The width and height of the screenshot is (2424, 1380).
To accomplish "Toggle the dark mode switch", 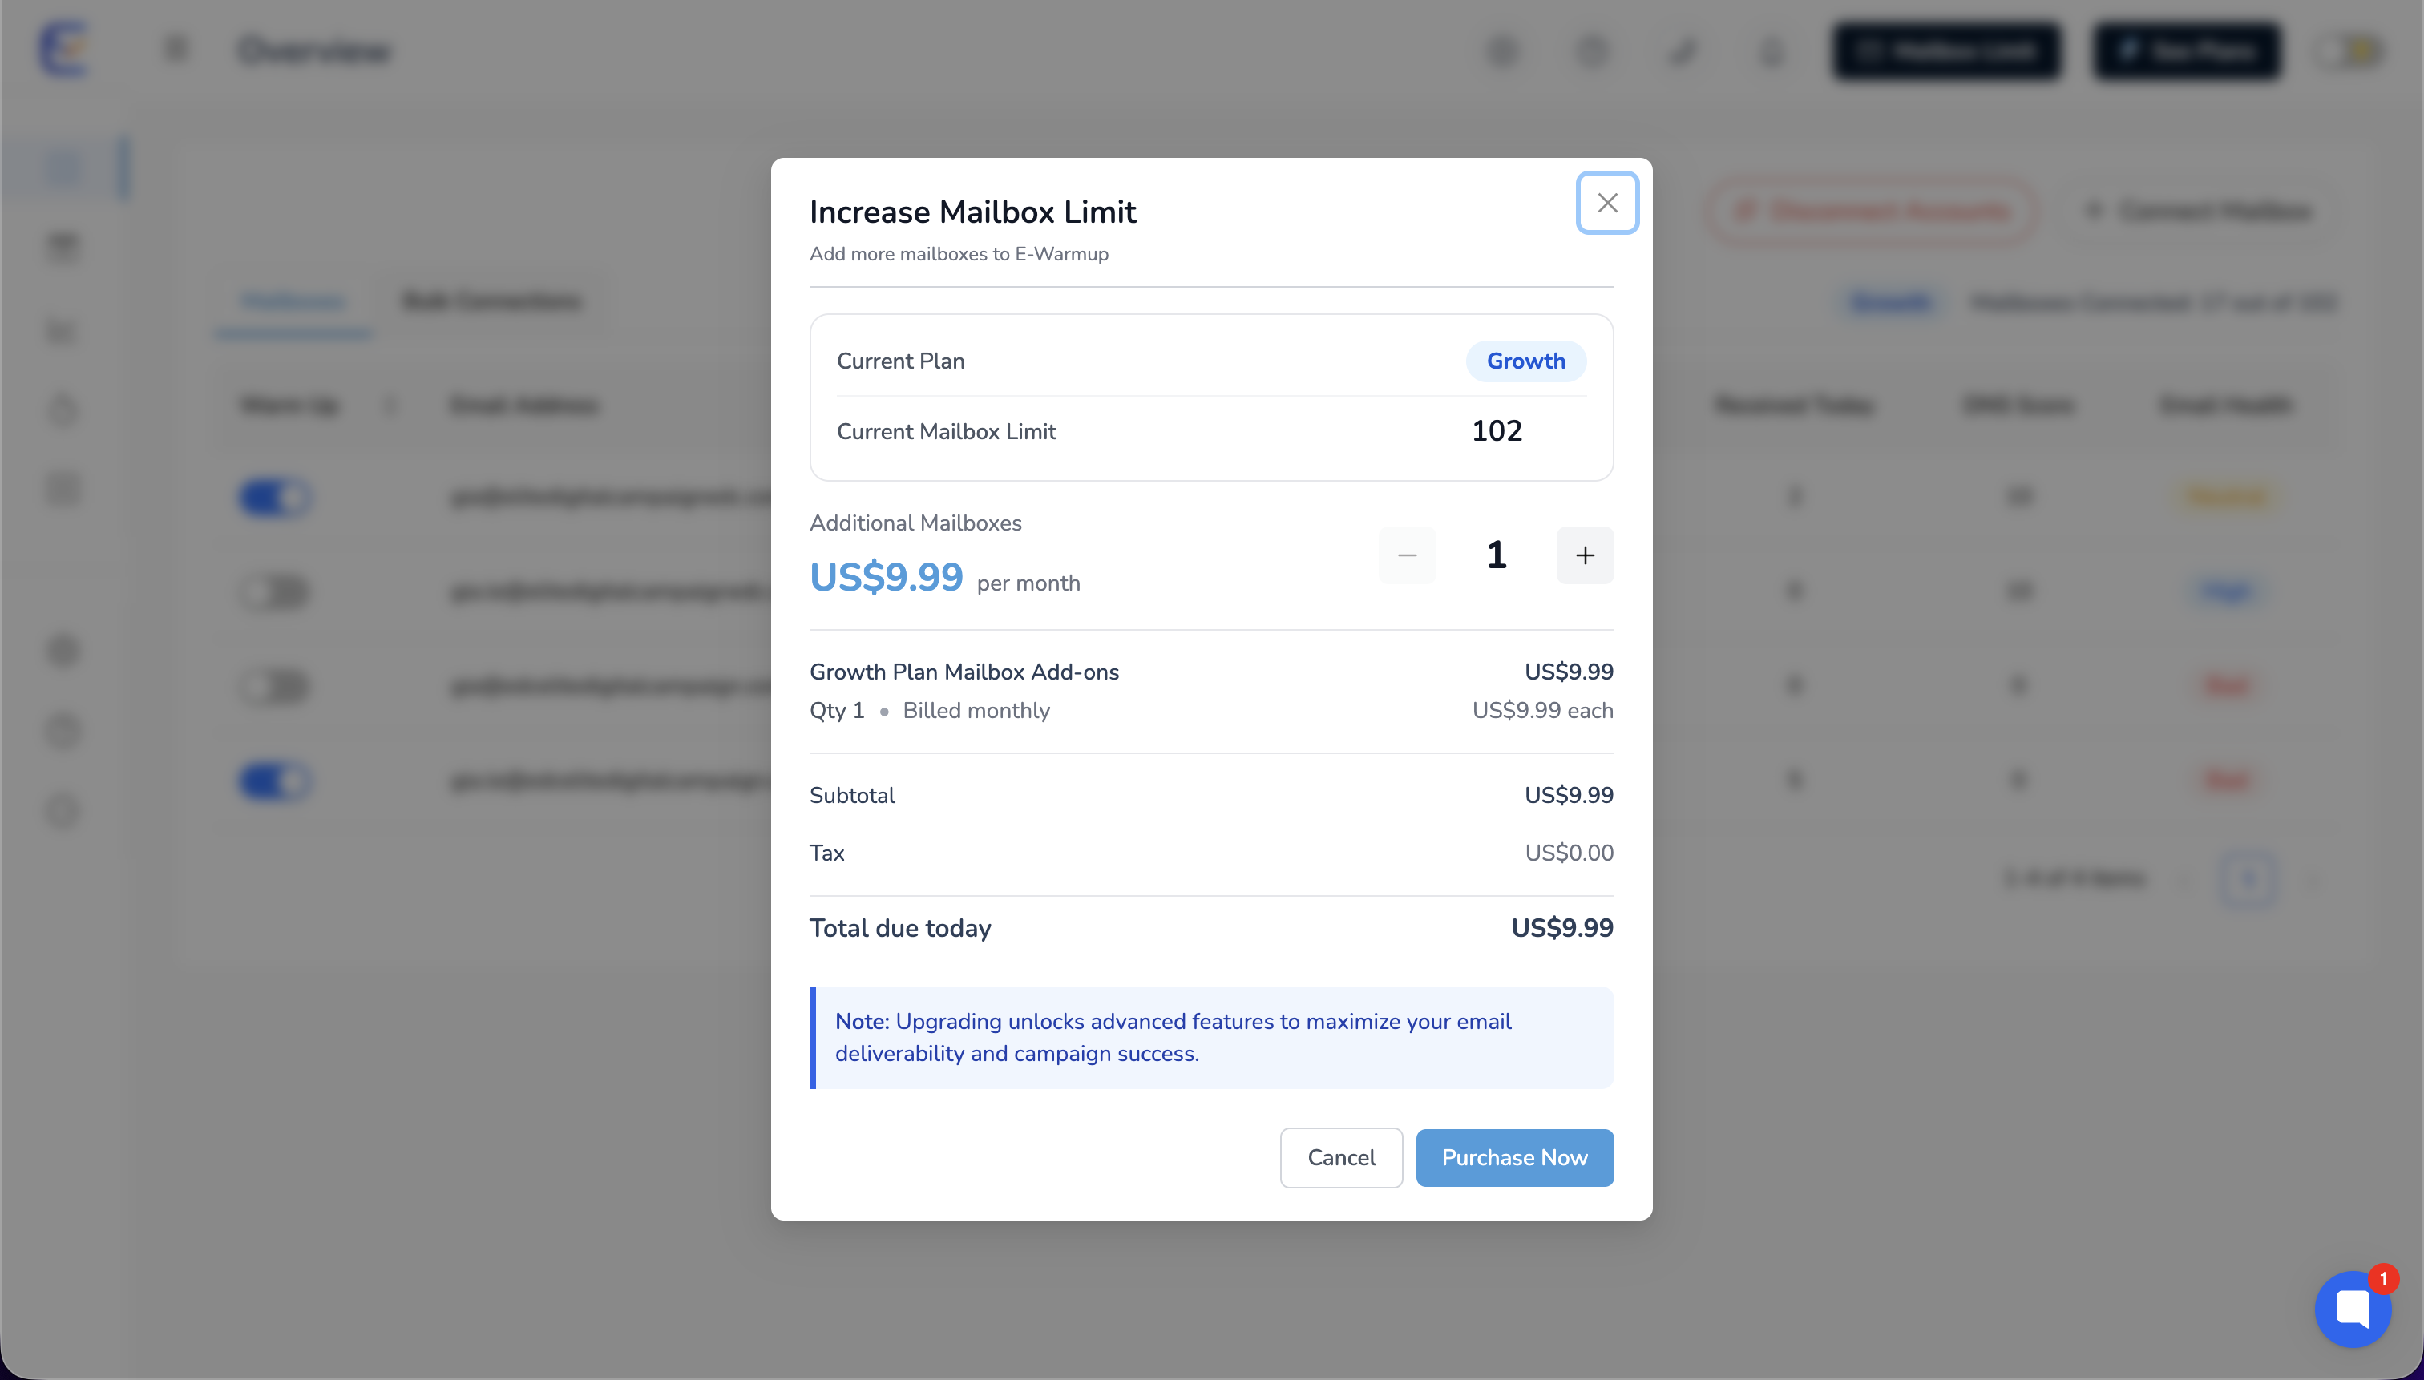I will [2350, 50].
